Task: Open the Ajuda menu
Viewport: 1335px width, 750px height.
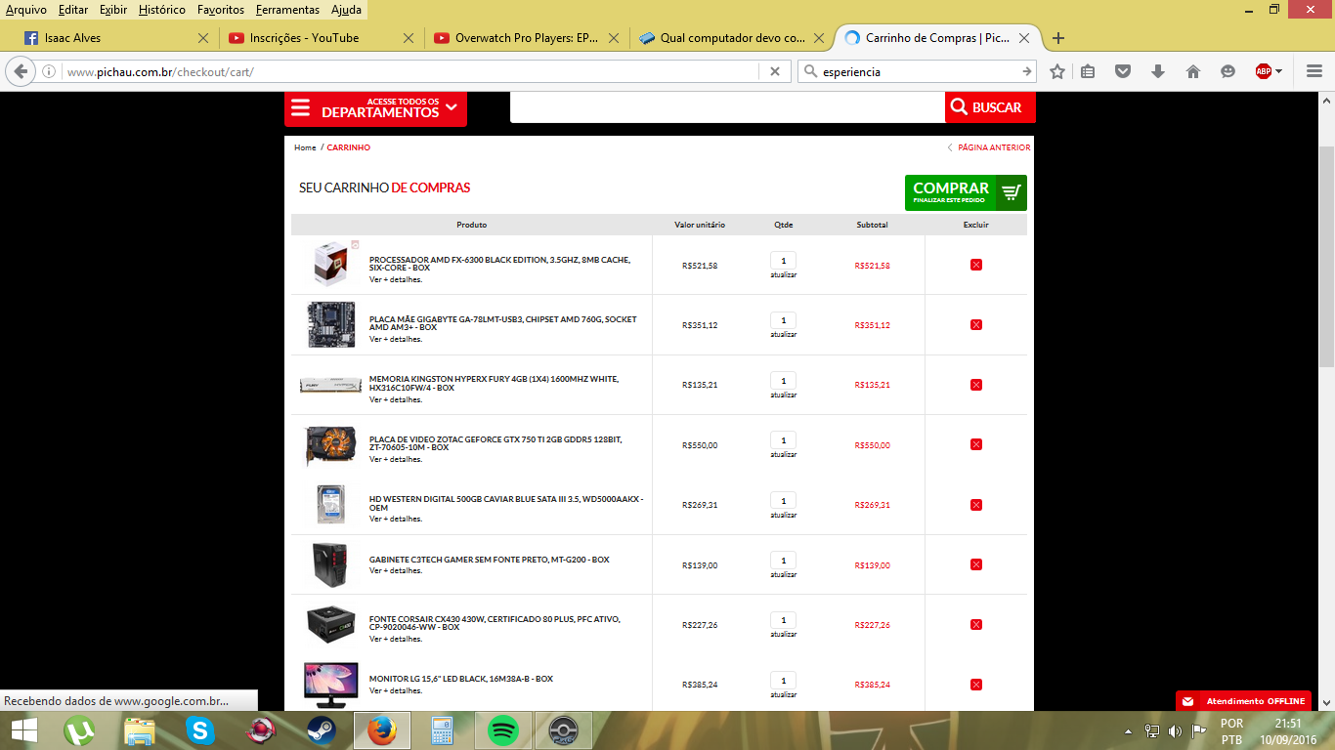Action: pos(346,10)
